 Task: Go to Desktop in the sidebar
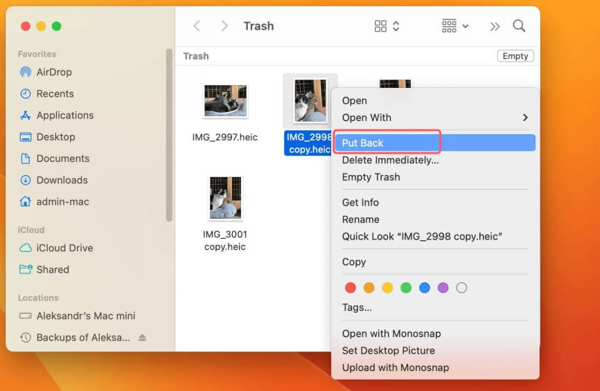[x=47, y=137]
